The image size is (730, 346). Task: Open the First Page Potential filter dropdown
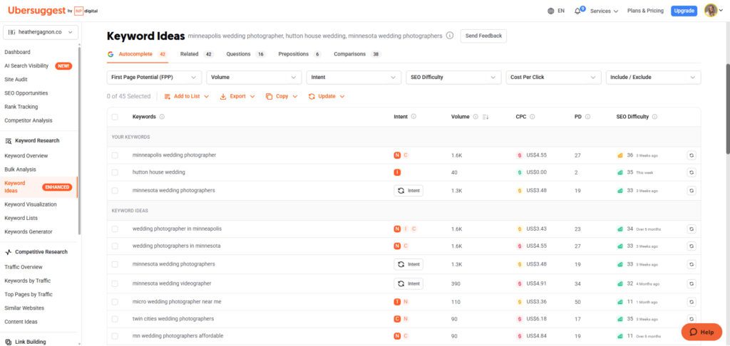tap(154, 77)
